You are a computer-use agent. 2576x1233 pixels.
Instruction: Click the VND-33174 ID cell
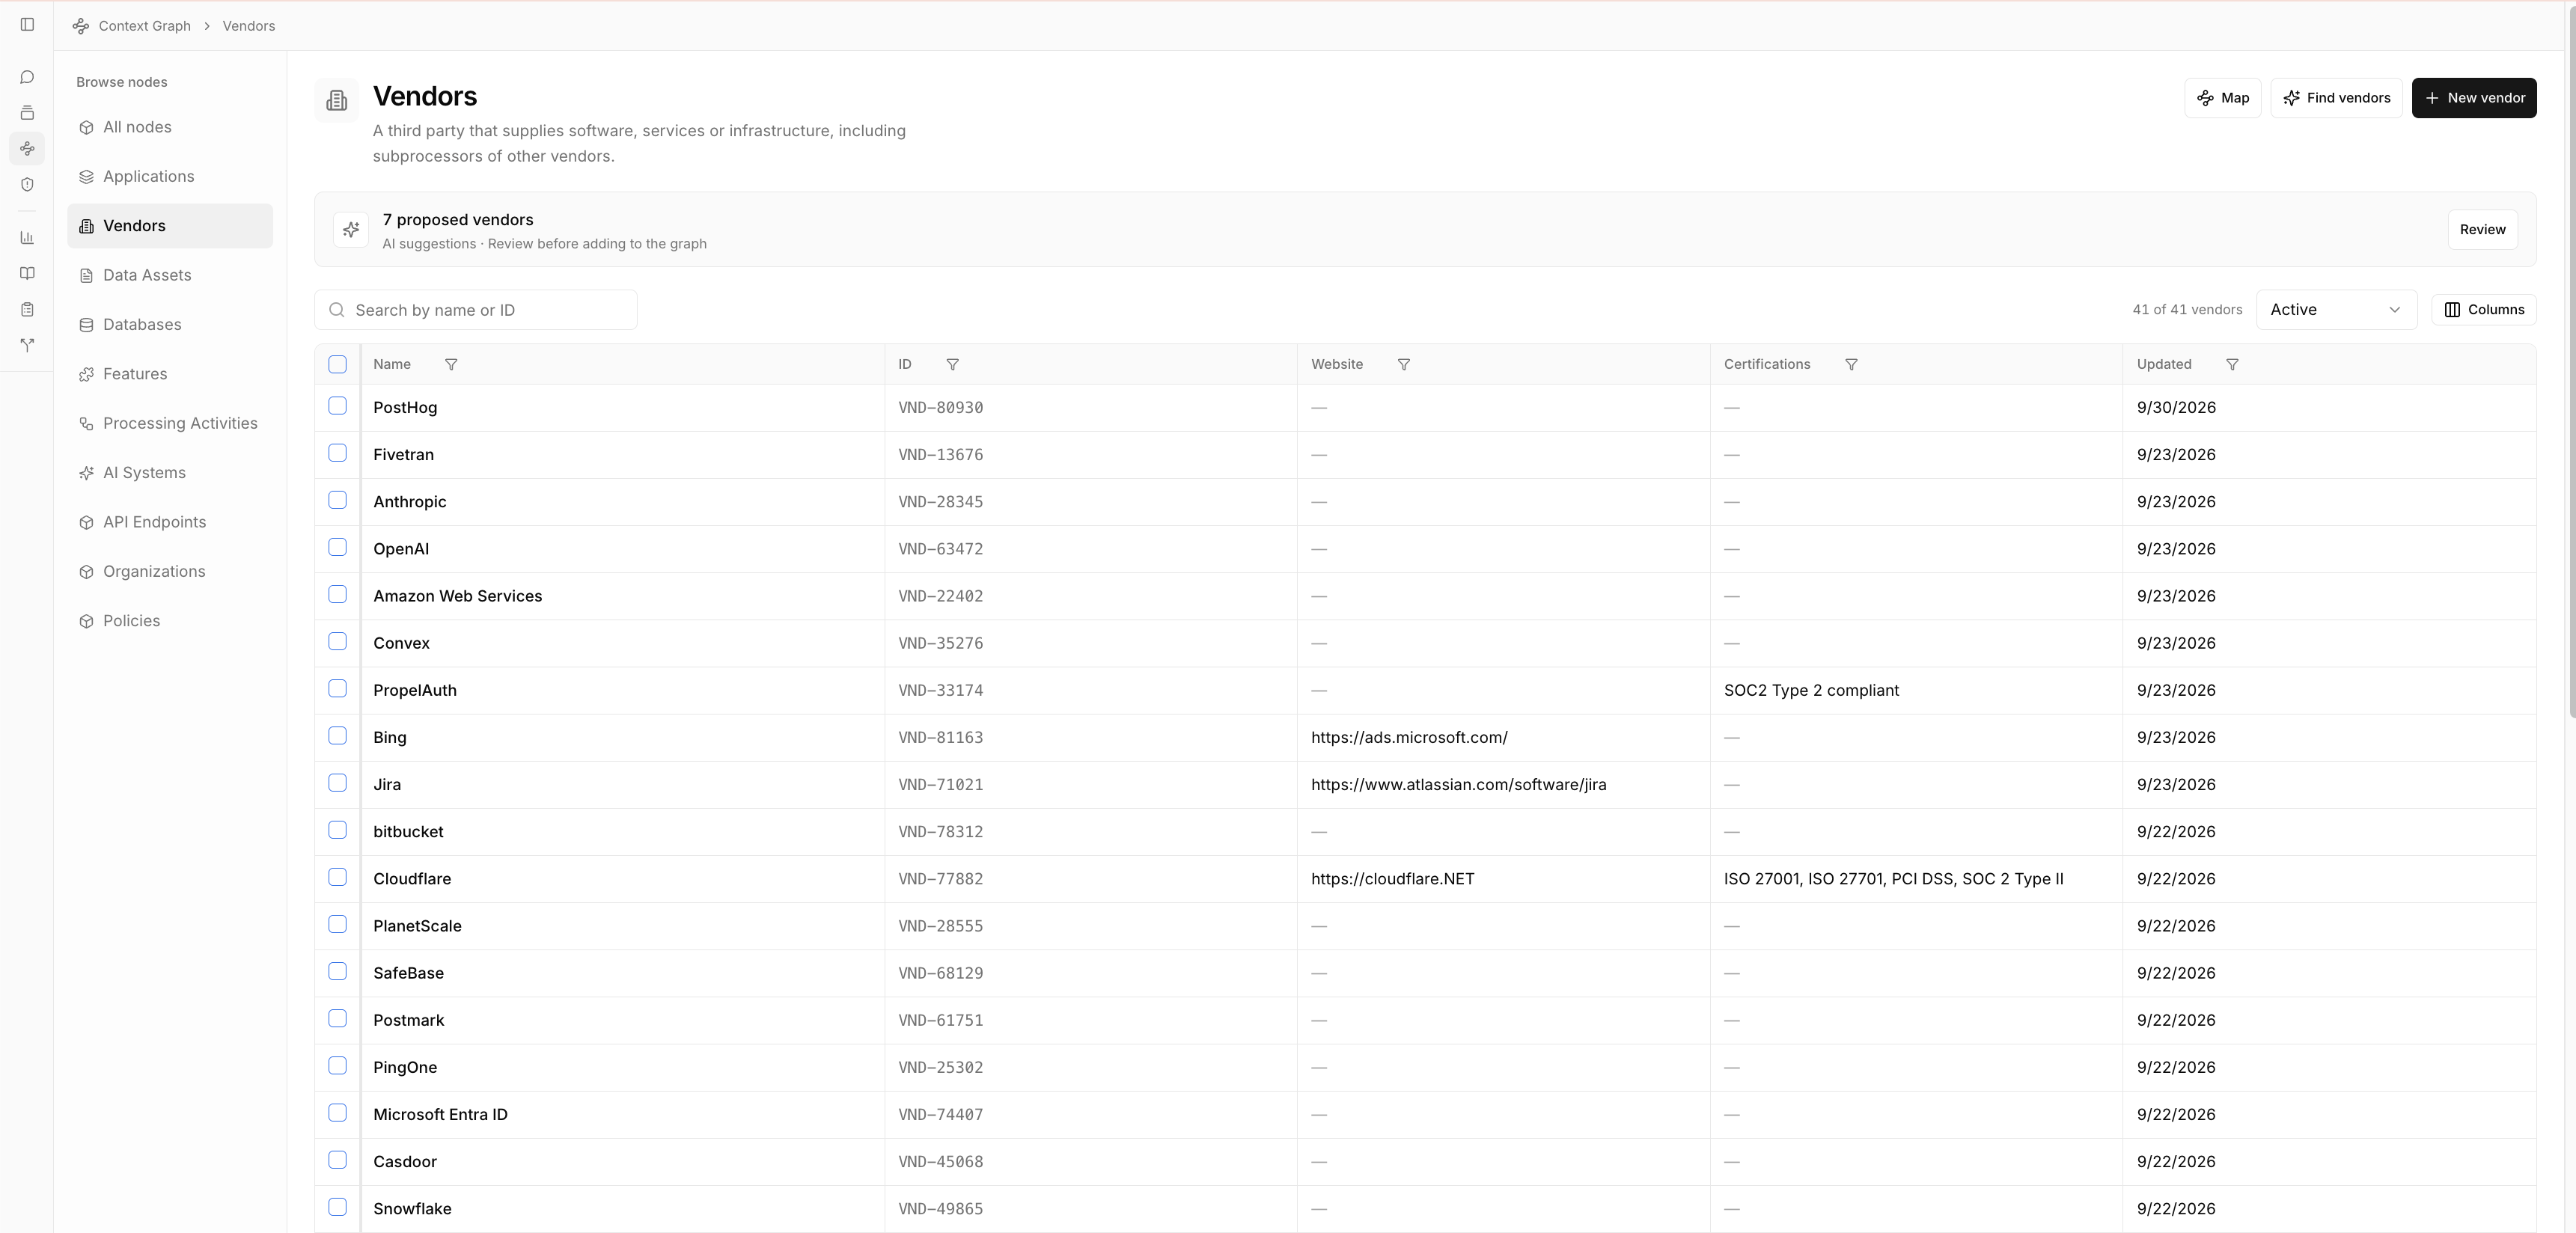point(1090,691)
